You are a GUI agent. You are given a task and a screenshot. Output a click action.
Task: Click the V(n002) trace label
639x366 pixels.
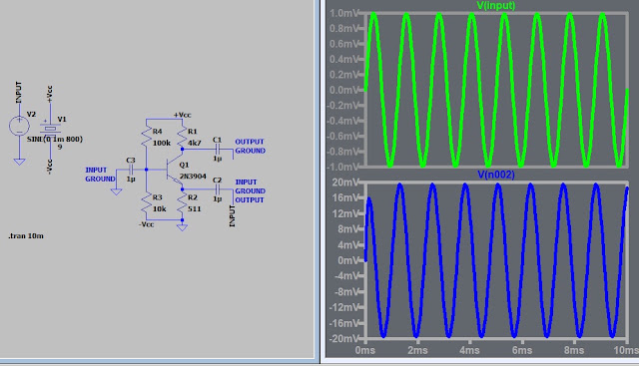(x=496, y=175)
